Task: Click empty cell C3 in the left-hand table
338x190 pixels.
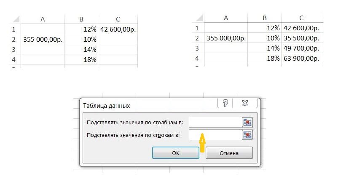Action: point(118,50)
